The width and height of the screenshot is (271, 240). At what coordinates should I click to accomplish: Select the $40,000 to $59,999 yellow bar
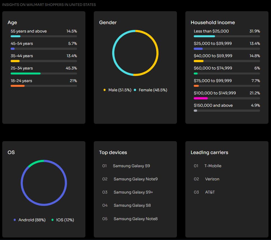point(198,61)
